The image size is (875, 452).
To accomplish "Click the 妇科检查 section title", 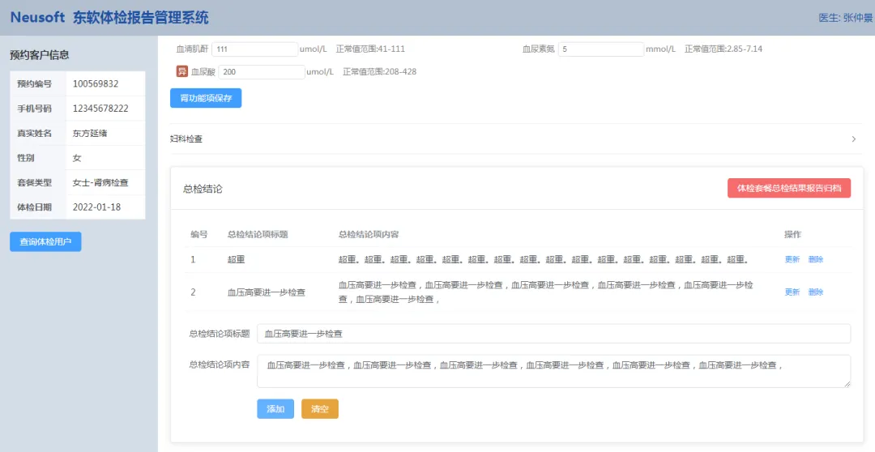I will pos(186,139).
